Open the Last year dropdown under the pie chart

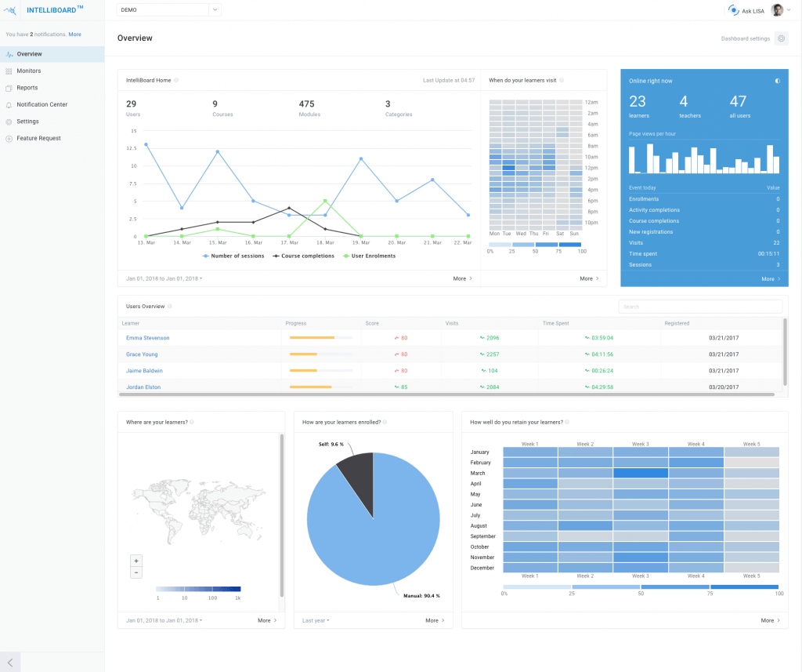coord(314,620)
